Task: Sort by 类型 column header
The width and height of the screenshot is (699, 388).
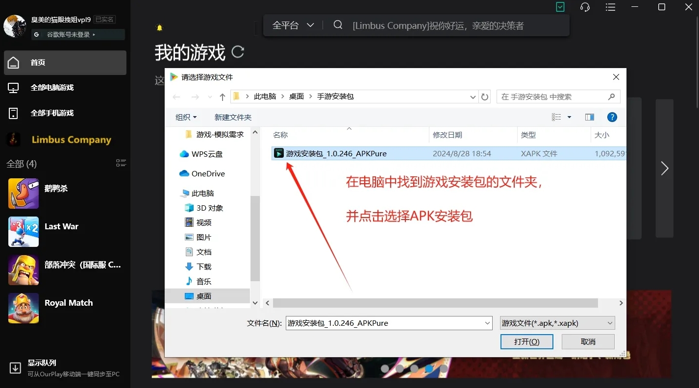Action: coord(554,135)
